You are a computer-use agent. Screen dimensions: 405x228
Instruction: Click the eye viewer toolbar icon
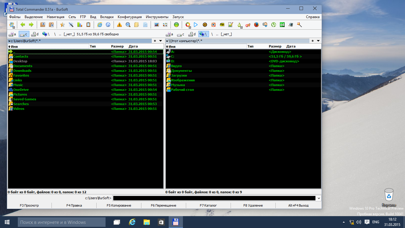[213, 25]
